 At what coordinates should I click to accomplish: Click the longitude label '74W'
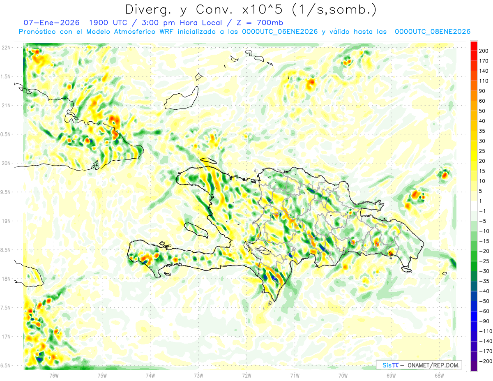point(150,375)
